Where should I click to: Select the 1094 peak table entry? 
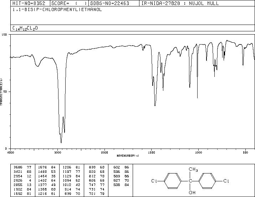tap(71, 180)
